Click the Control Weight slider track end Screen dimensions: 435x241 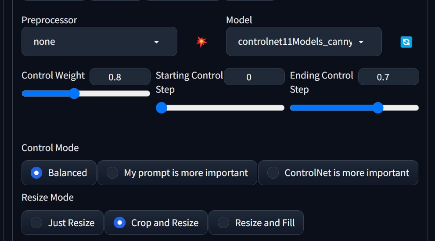click(147, 94)
